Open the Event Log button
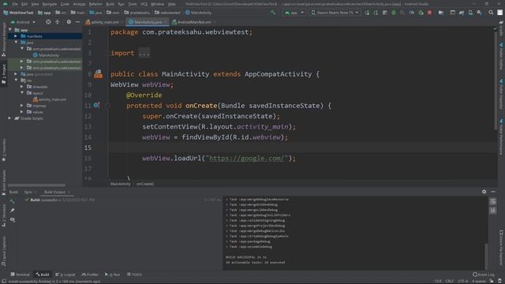The image size is (505, 284). (484, 275)
